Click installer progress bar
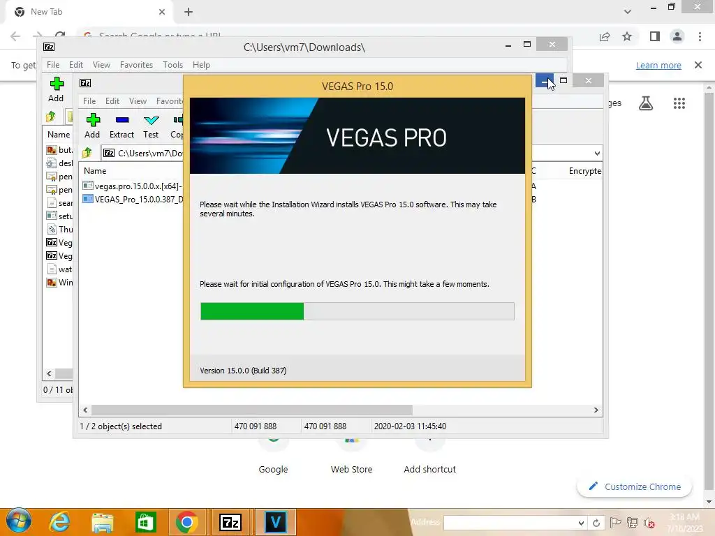 (x=357, y=311)
